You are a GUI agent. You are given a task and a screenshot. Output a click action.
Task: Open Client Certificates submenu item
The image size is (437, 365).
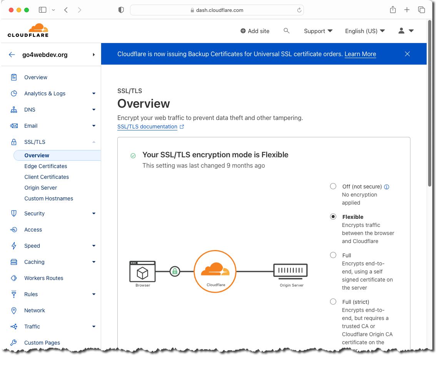[47, 177]
